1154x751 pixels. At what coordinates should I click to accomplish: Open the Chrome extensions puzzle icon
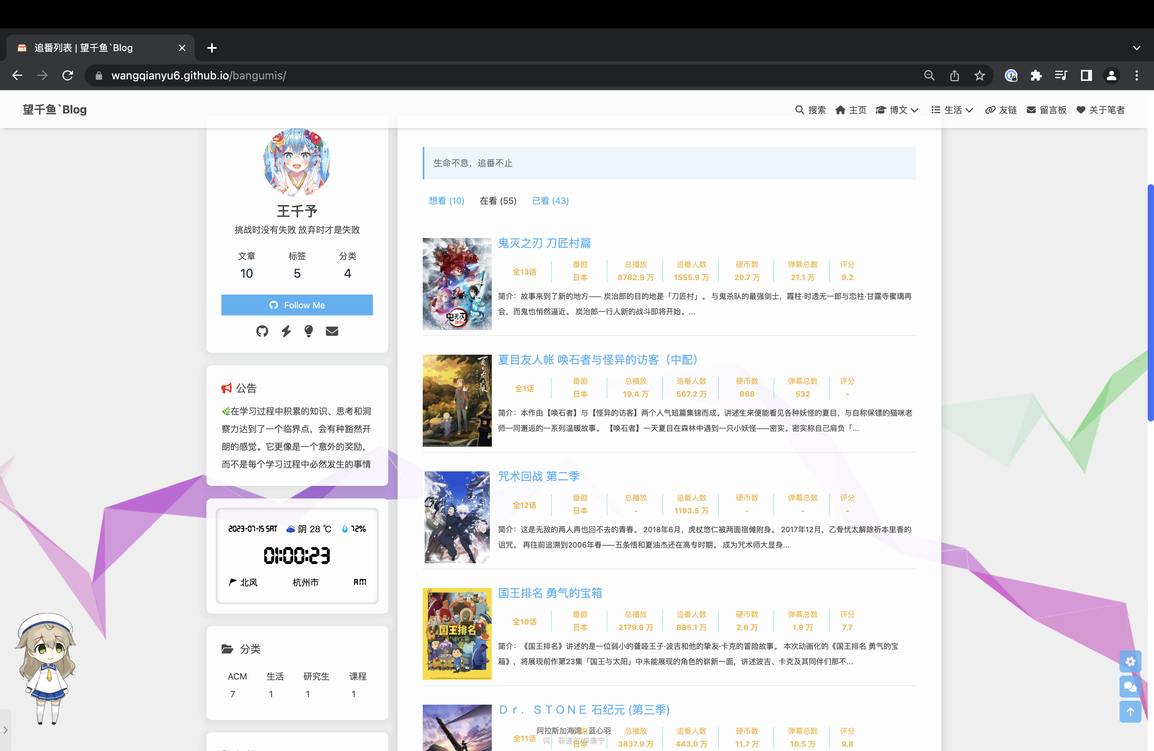click(1036, 76)
